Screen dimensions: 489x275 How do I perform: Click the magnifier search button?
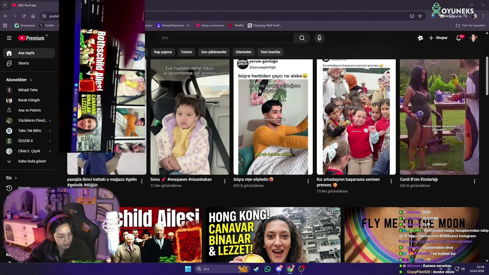[302, 38]
